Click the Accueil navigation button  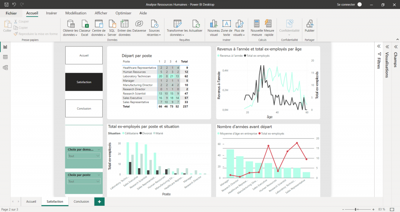pyautogui.click(x=84, y=55)
